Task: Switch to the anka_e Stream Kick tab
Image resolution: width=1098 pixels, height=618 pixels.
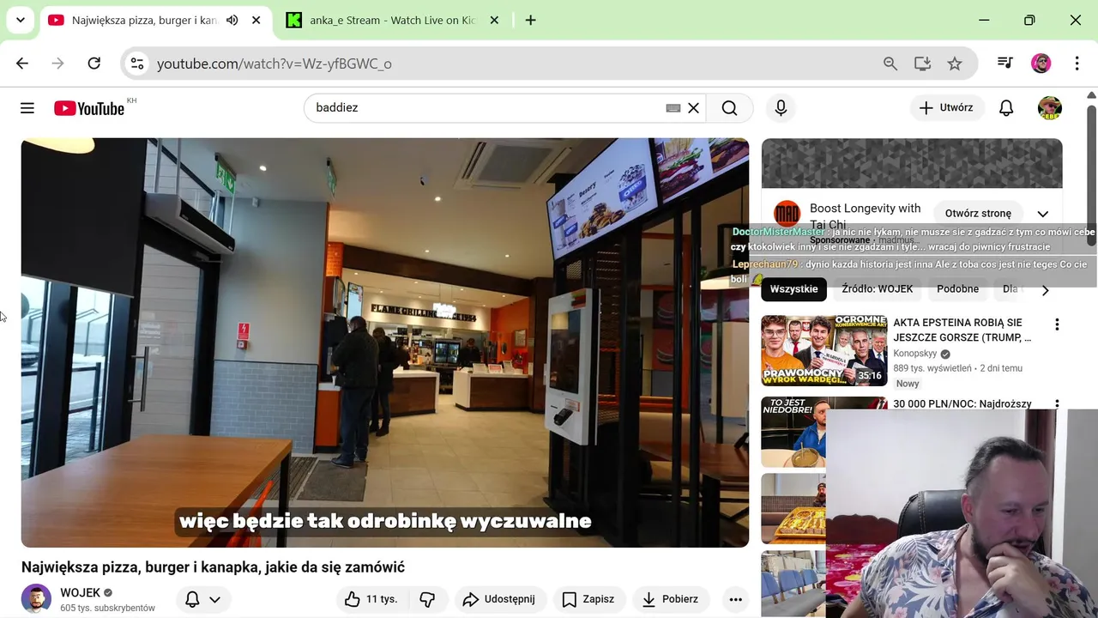Action: tap(391, 20)
